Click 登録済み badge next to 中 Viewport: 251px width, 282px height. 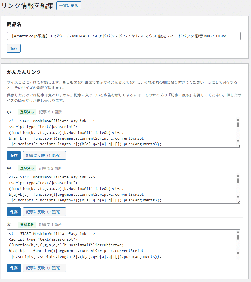(x=27, y=168)
